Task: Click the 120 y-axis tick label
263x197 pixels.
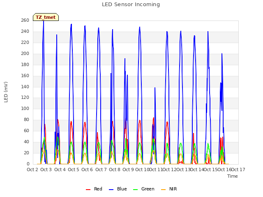Action: point(25,98)
